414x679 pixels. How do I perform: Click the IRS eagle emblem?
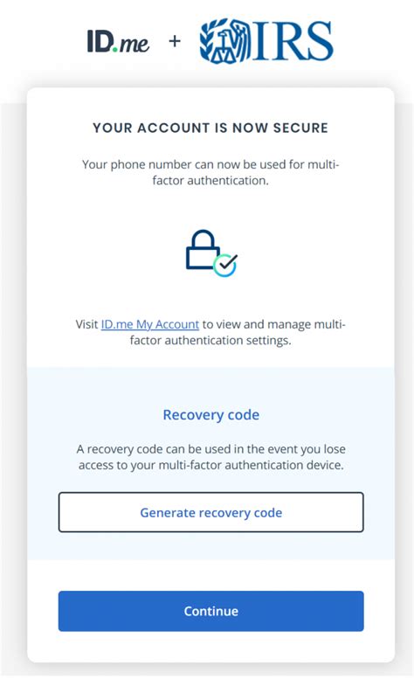tap(225, 41)
